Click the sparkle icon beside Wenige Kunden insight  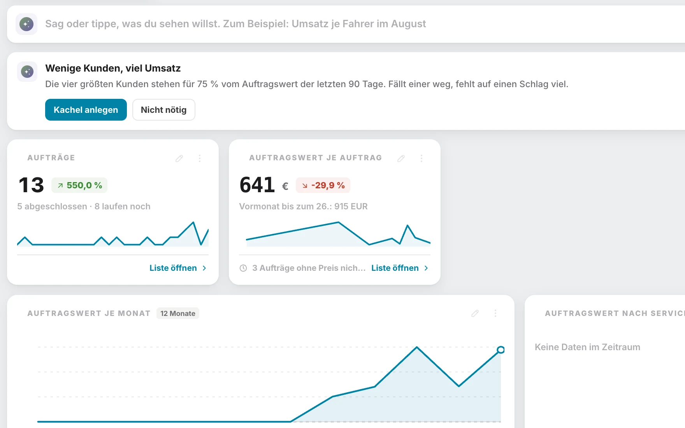(x=27, y=72)
